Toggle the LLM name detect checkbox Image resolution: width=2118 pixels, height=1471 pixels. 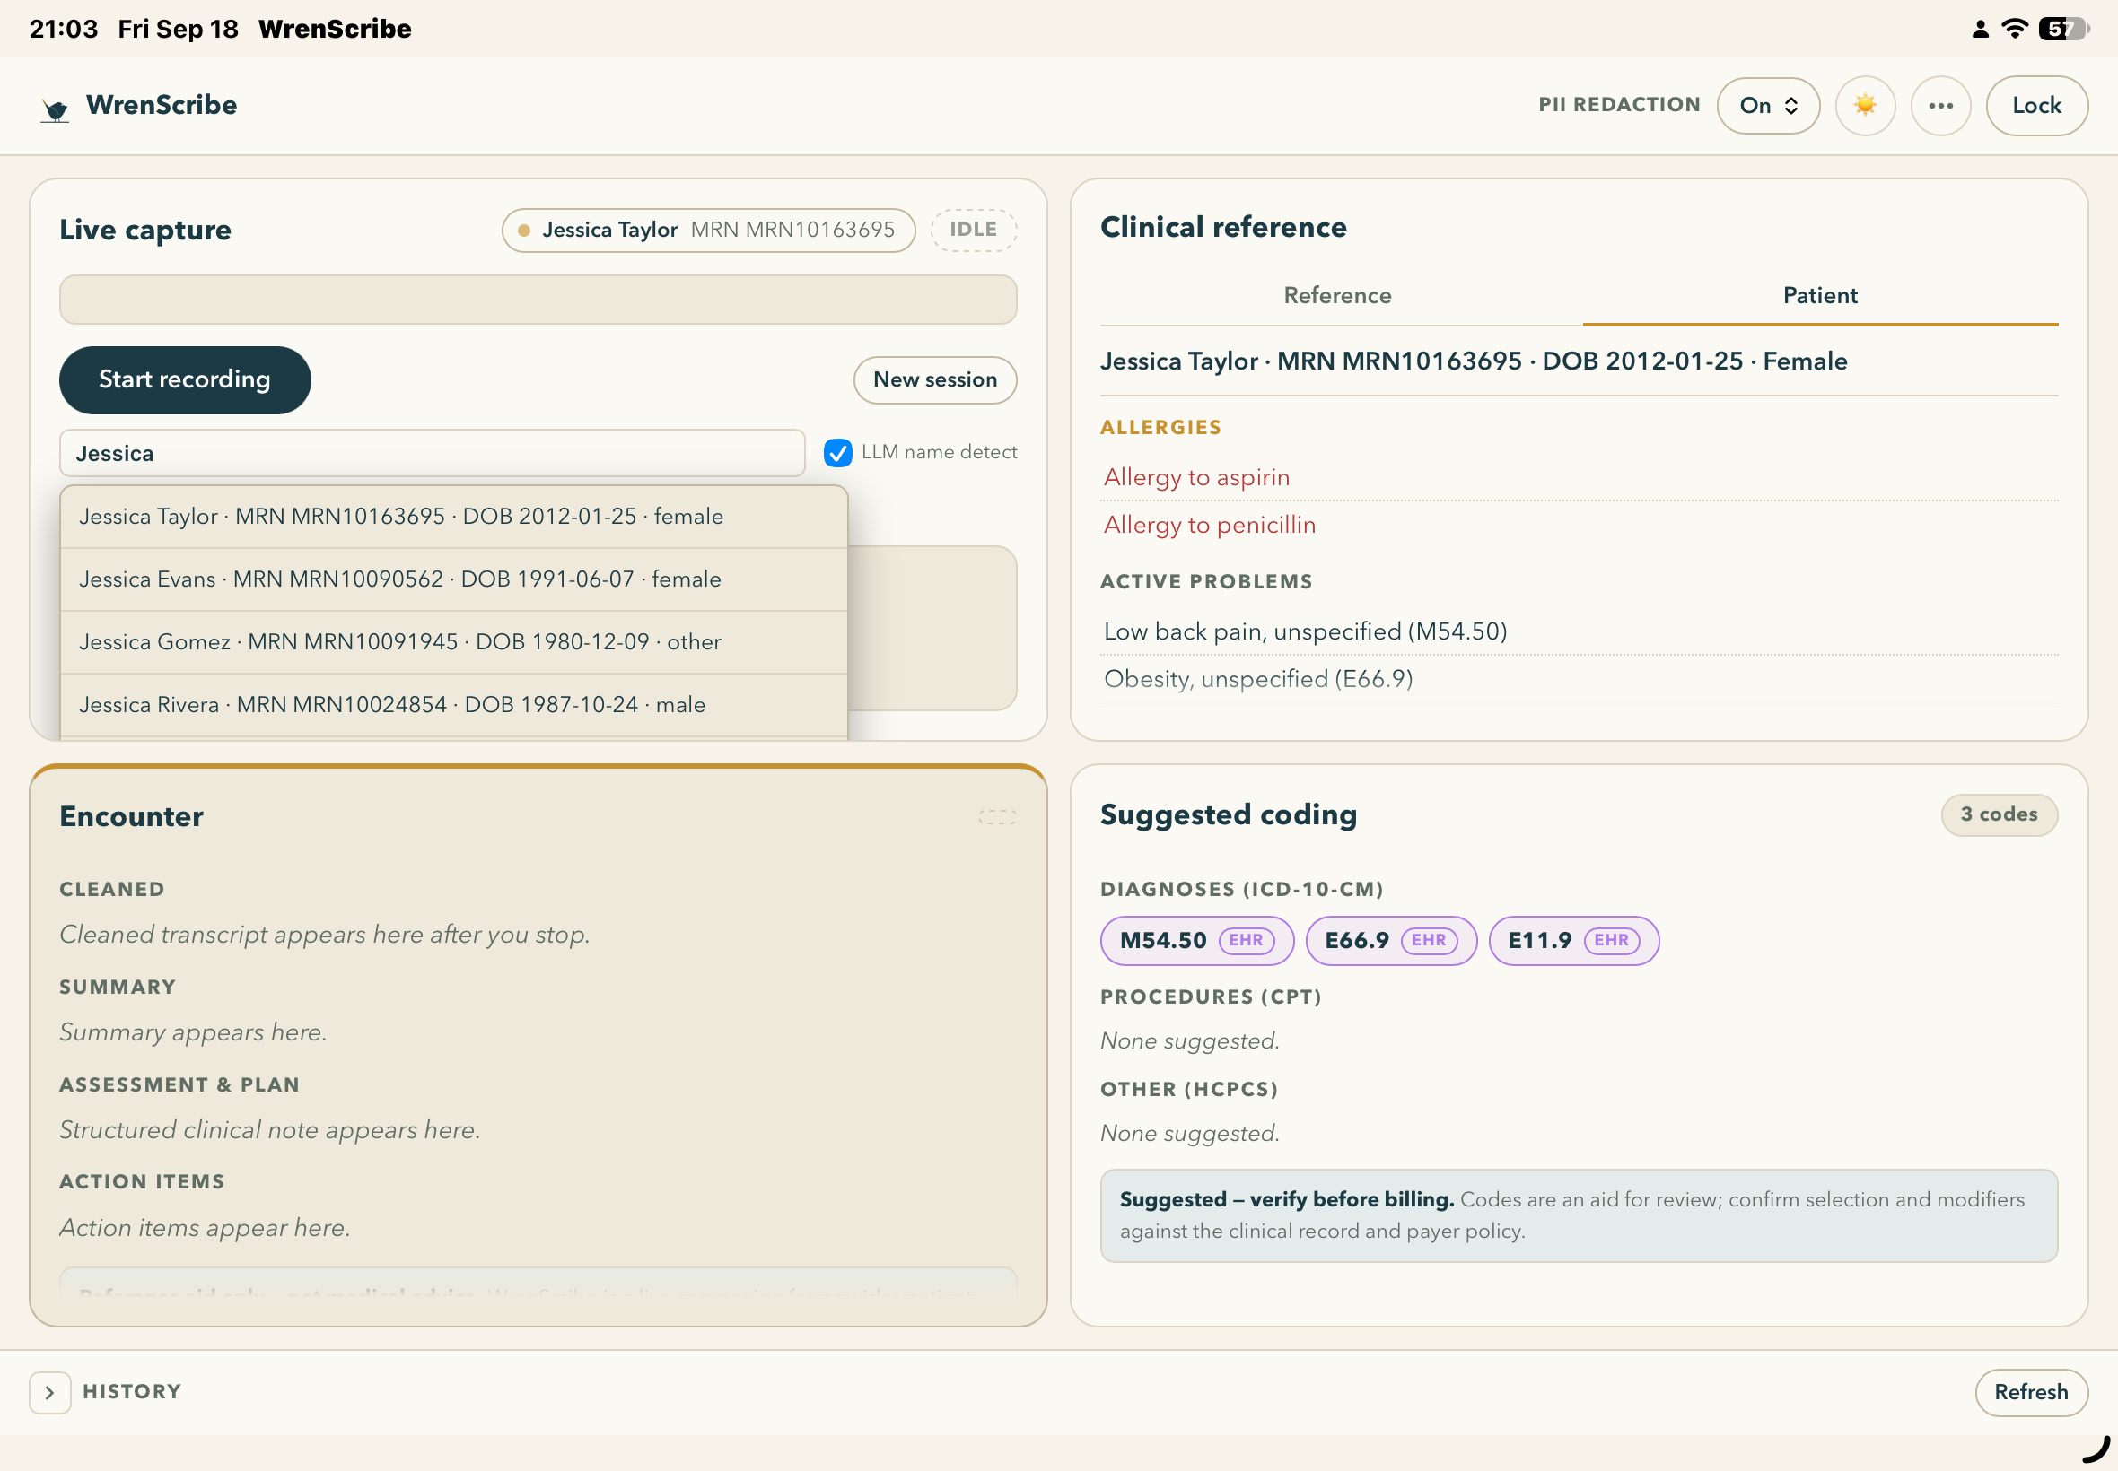837,453
